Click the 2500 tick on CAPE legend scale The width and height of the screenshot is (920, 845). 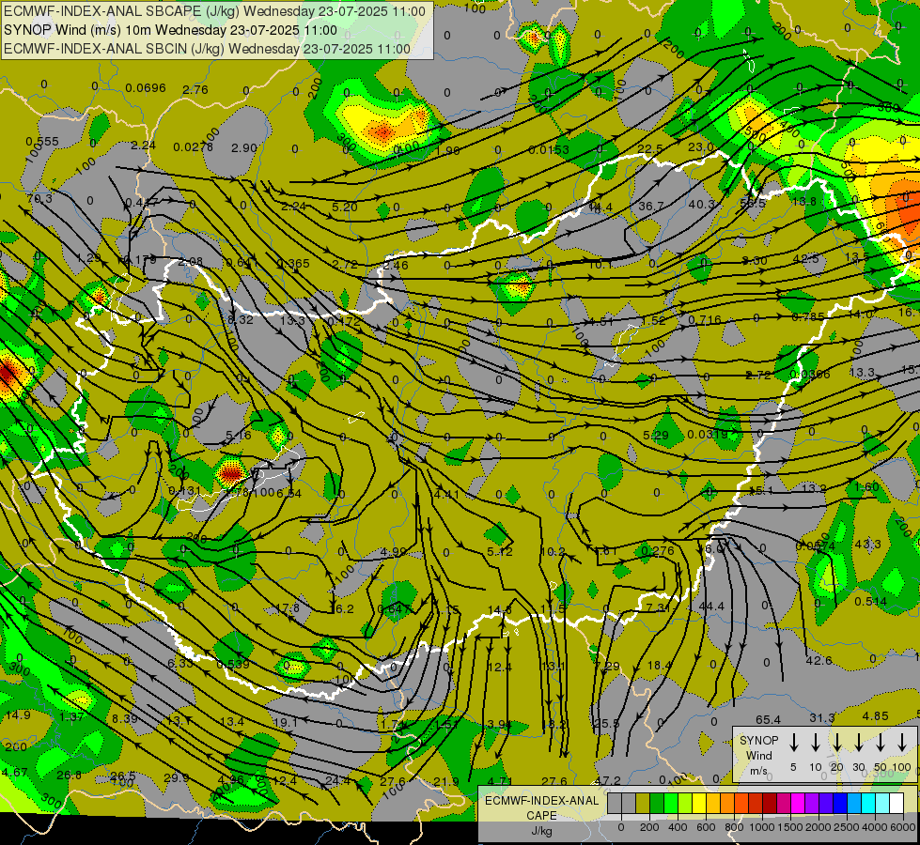pos(846,827)
